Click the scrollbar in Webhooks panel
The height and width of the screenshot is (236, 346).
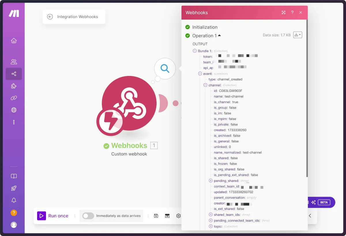pos(307,98)
